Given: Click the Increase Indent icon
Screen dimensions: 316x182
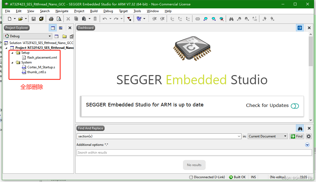Looking at the screenshot, I should point(154,19).
